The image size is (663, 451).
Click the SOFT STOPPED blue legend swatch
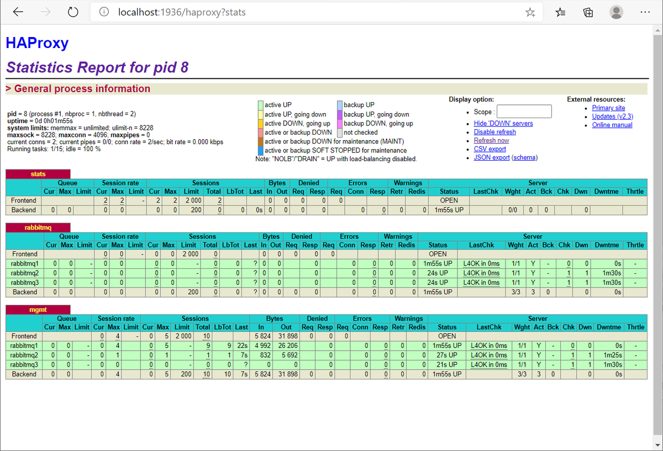pyautogui.click(x=261, y=150)
